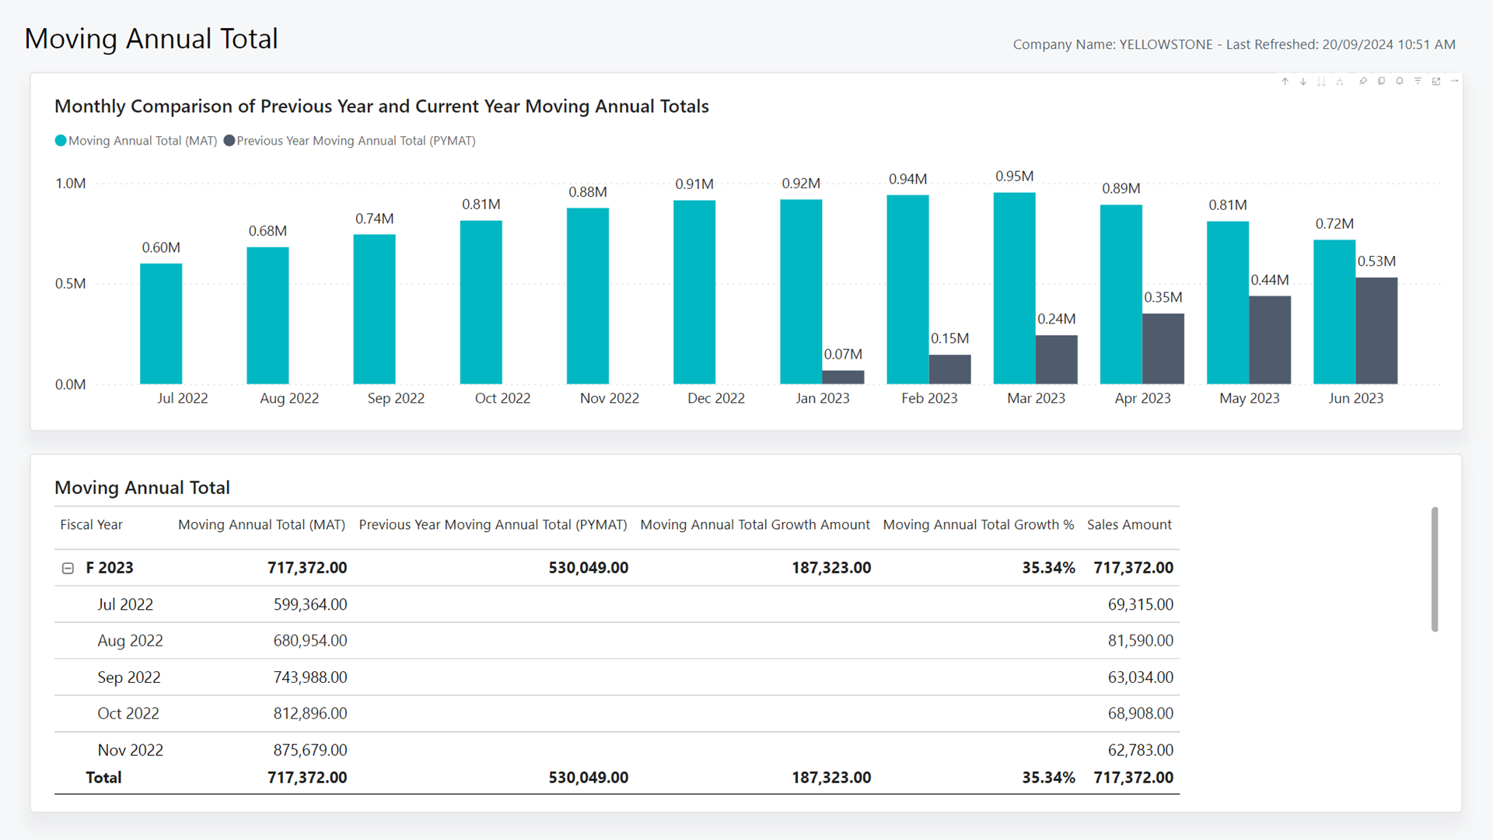Click the Feb 2023 axis label

click(929, 398)
